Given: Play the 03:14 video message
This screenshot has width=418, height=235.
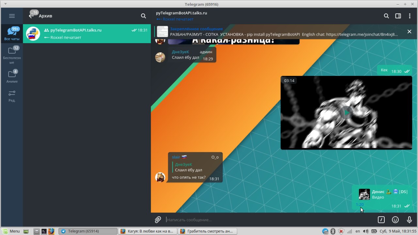Looking at the screenshot, I should (346, 113).
